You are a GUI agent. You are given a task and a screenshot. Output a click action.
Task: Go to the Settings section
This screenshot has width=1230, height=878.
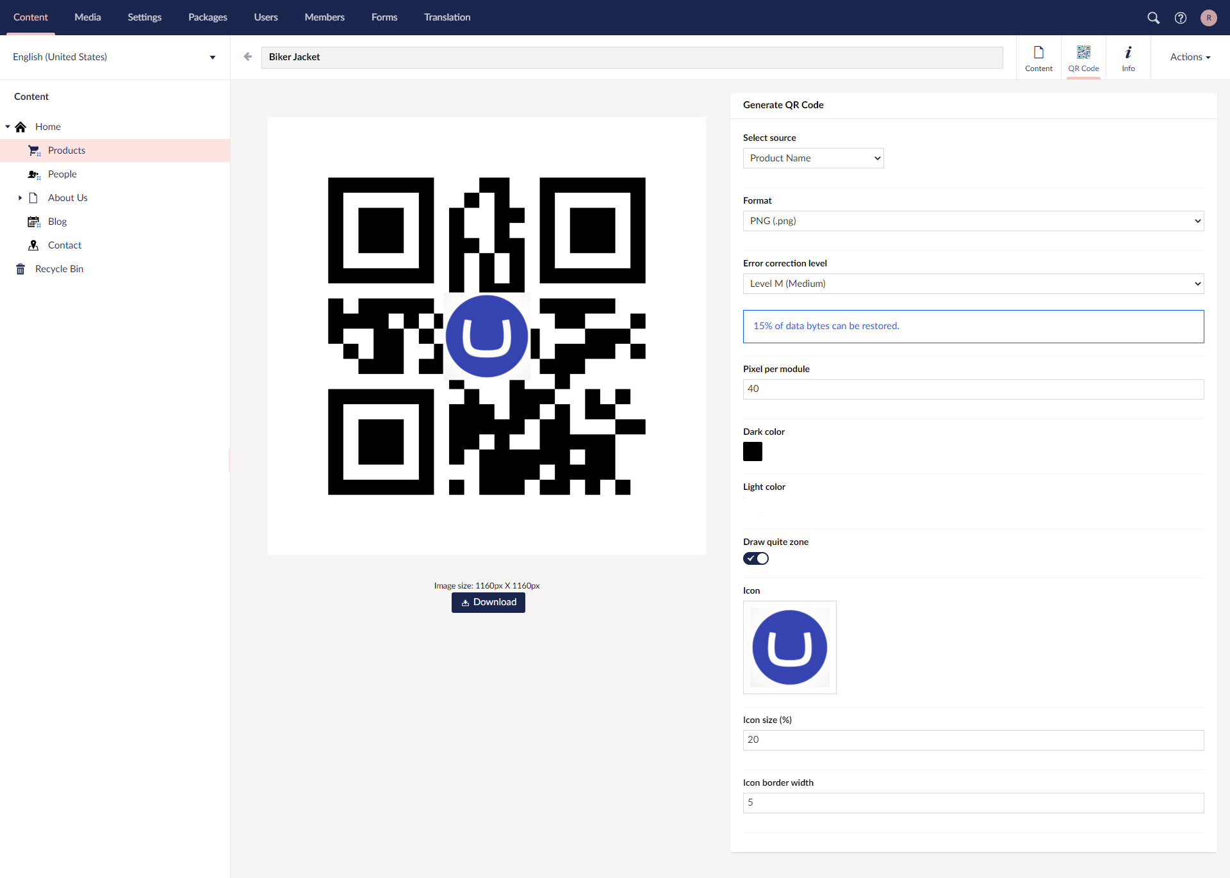144,17
